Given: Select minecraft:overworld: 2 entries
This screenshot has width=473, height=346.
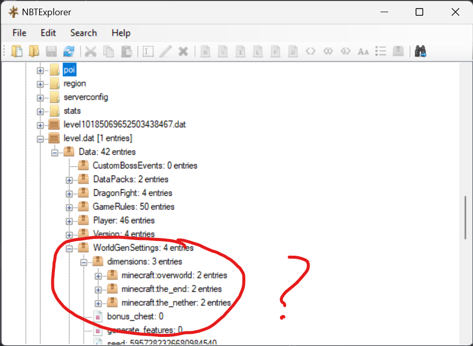Looking at the screenshot, I should click(x=174, y=275).
